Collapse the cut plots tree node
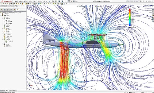 click(x=3, y=18)
